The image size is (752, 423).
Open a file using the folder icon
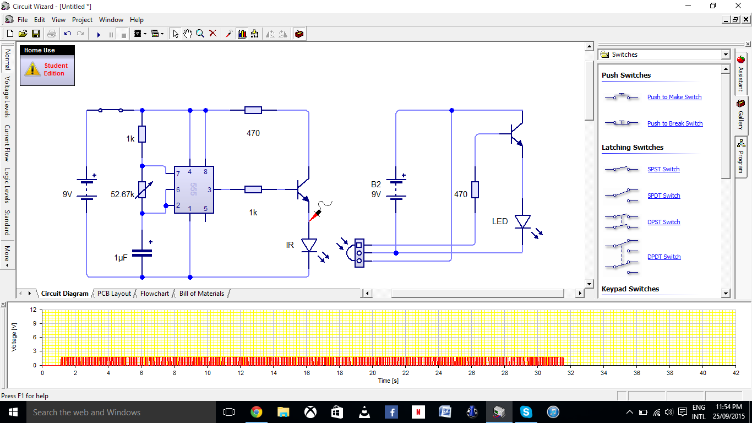23,34
